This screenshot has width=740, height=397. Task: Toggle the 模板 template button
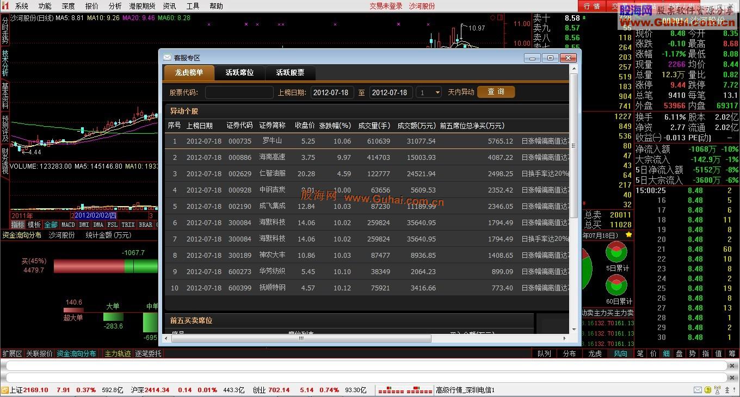[34, 225]
